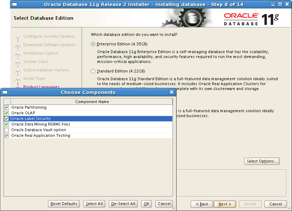The width and height of the screenshot is (292, 211).
Task: Toggle the Oracle Partitioning checkbox
Action: pos(7,107)
